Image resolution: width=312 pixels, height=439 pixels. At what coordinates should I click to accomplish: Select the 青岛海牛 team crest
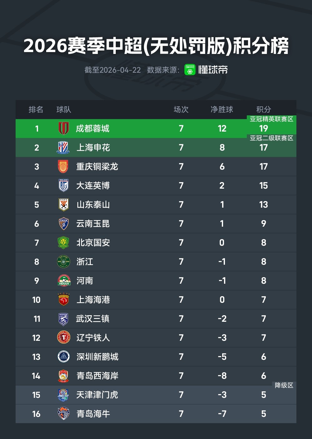[63, 414]
